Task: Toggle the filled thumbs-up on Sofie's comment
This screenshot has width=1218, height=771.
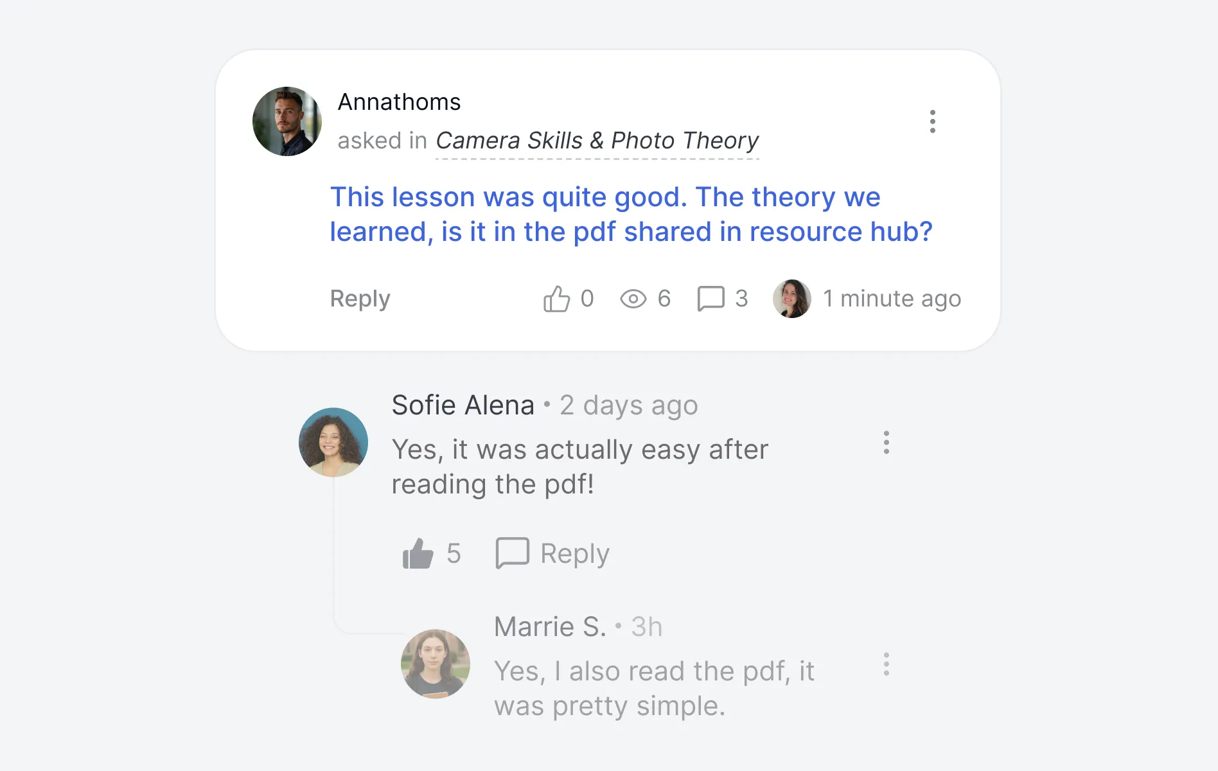Action: (x=418, y=553)
